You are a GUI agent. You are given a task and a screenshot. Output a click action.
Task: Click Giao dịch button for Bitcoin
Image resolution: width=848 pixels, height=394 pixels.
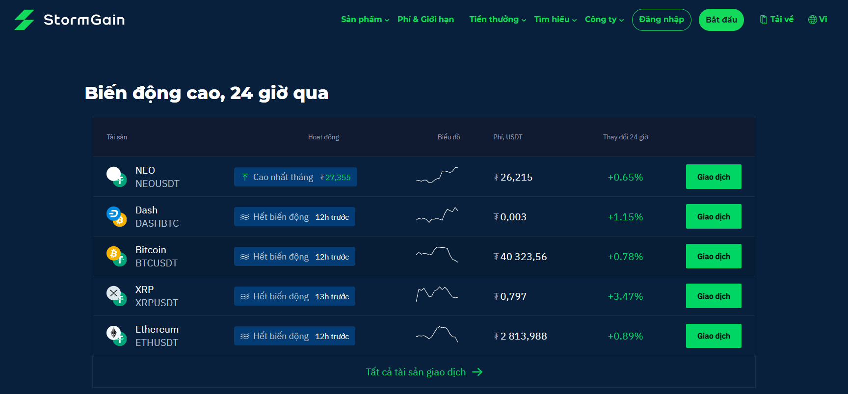tap(714, 256)
